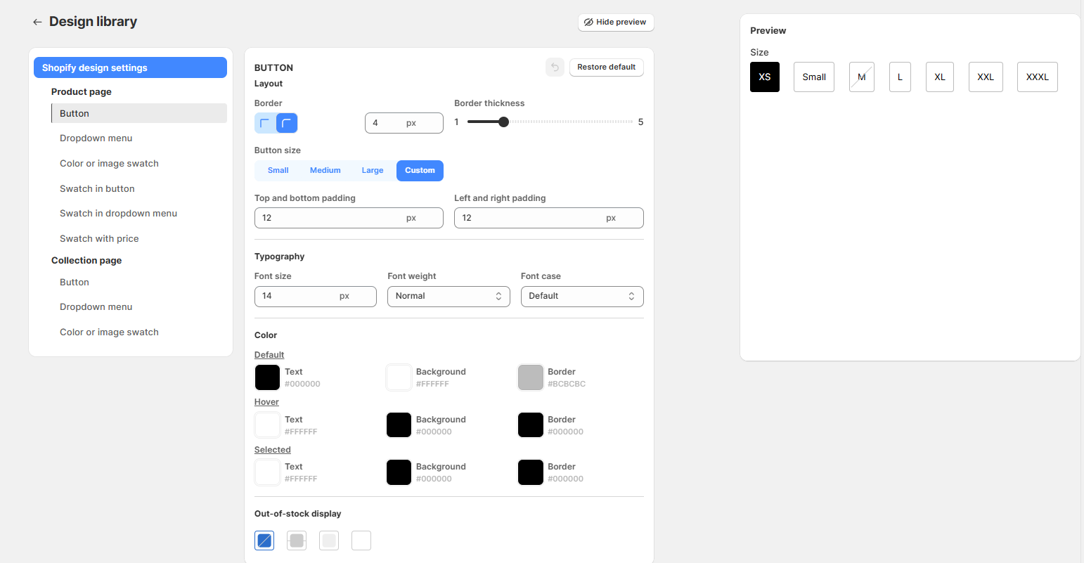This screenshot has height=563, width=1084.
Task: Select the square corner border style
Action: (x=265, y=123)
